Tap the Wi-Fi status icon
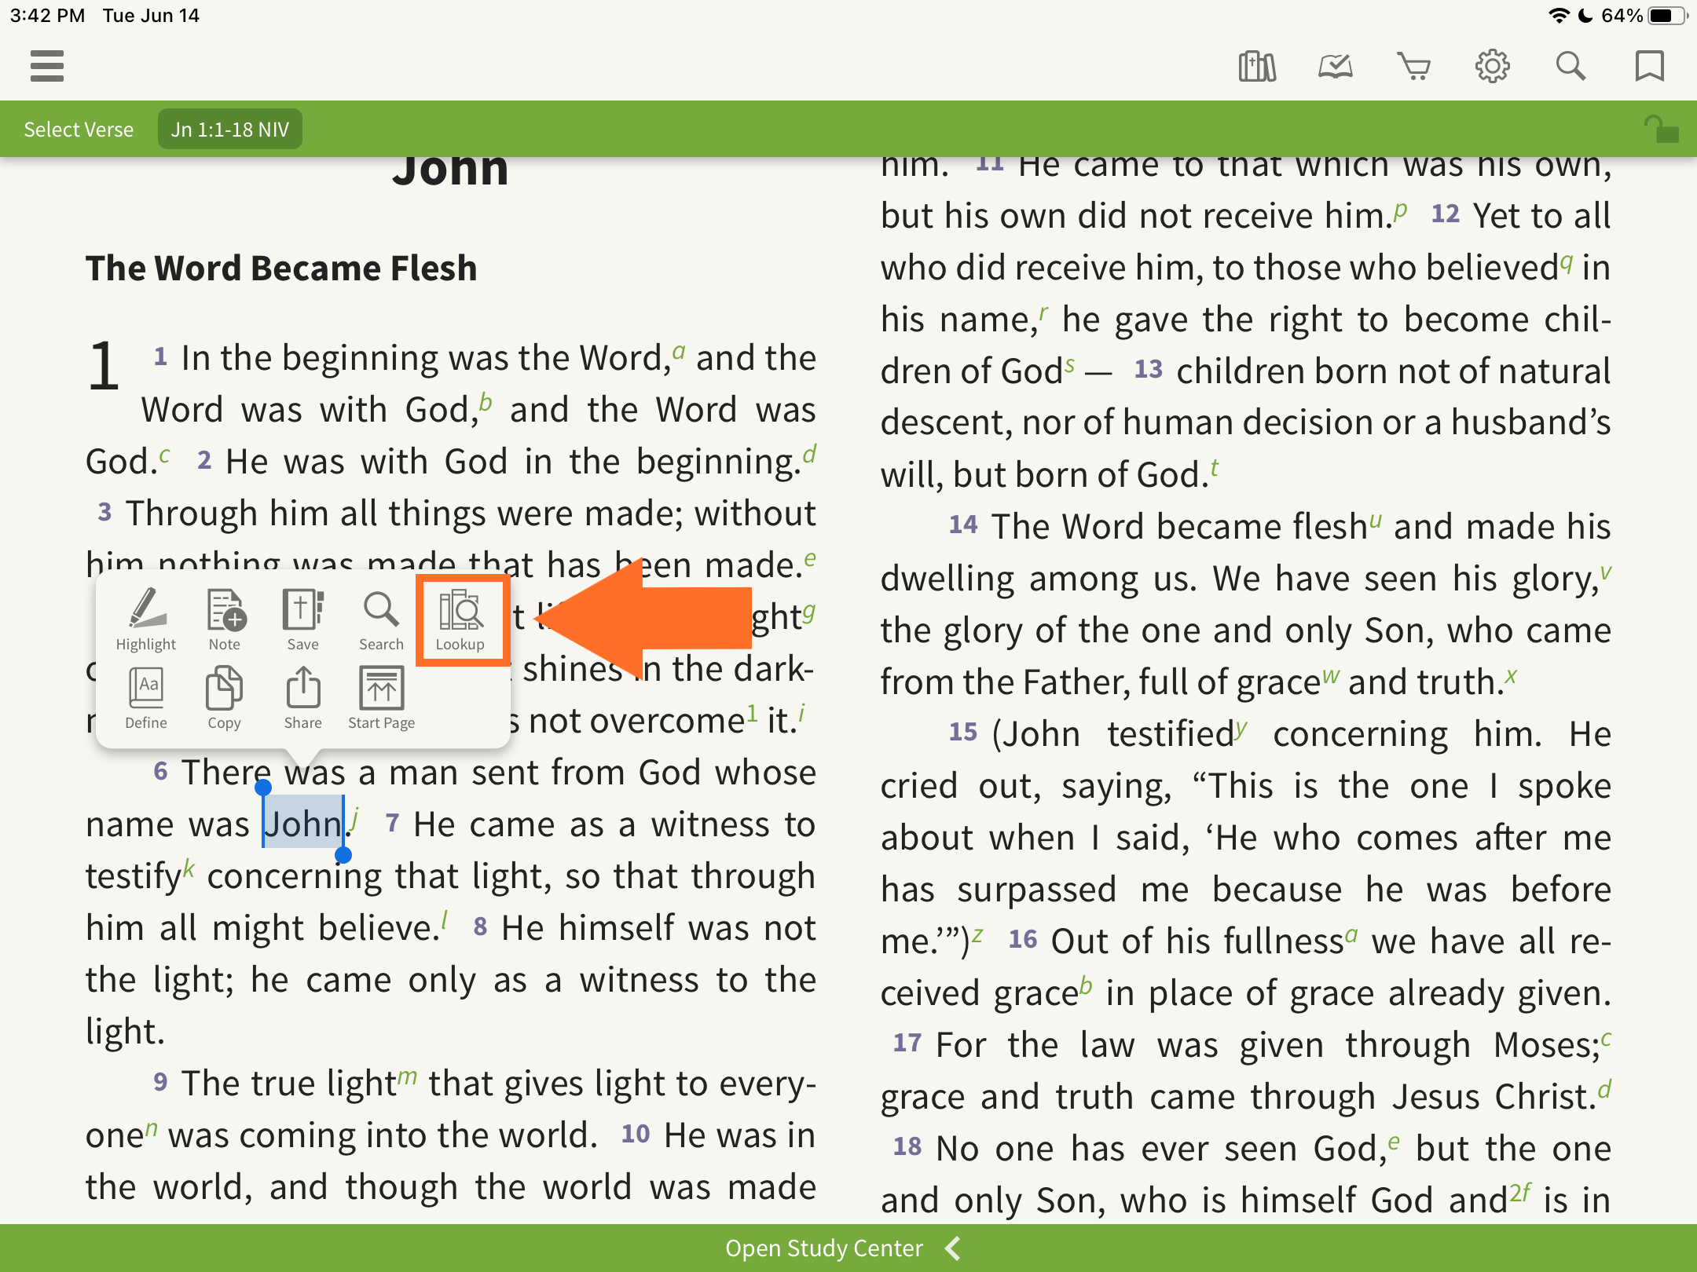1697x1272 pixels. click(x=1559, y=16)
